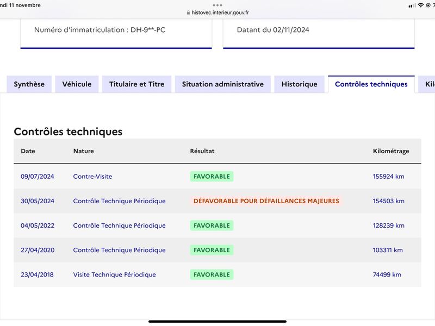This screenshot has height=326, width=435.
Task: Click the padlock icon in address bar
Action: 188,12
